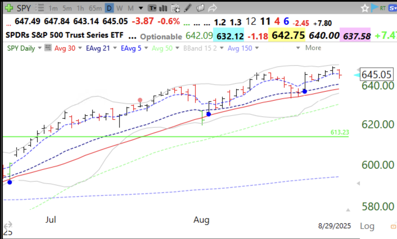This screenshot has height=239, width=397.
Task: Select the 5m timeframe tab
Action: click(x=67, y=8)
